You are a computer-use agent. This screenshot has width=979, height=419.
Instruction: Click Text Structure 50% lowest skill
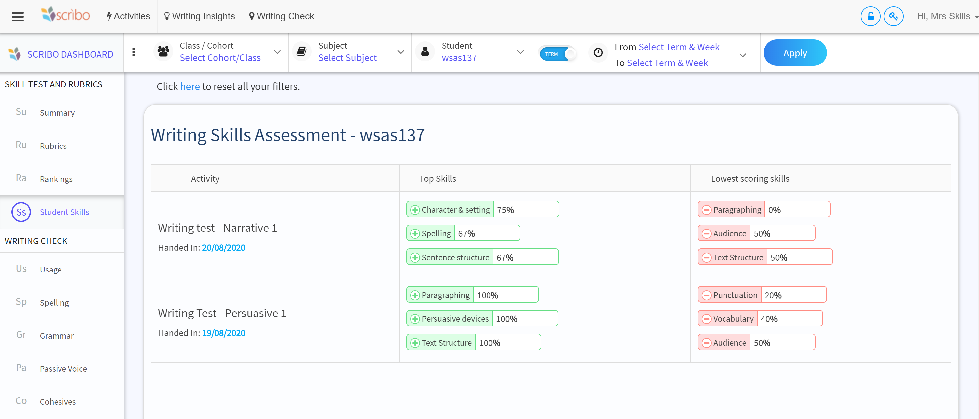tap(765, 257)
